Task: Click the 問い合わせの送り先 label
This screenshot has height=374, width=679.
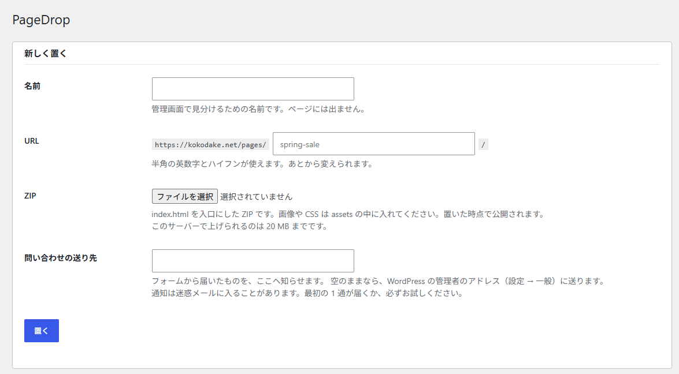Action: [61, 258]
